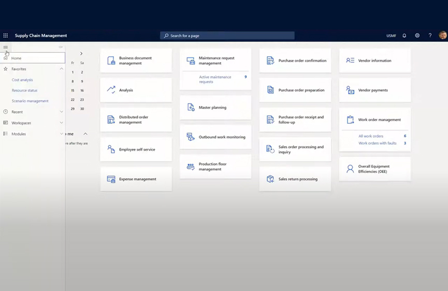Go to next month in calendar
This screenshot has height=291, width=448.
(x=81, y=53)
